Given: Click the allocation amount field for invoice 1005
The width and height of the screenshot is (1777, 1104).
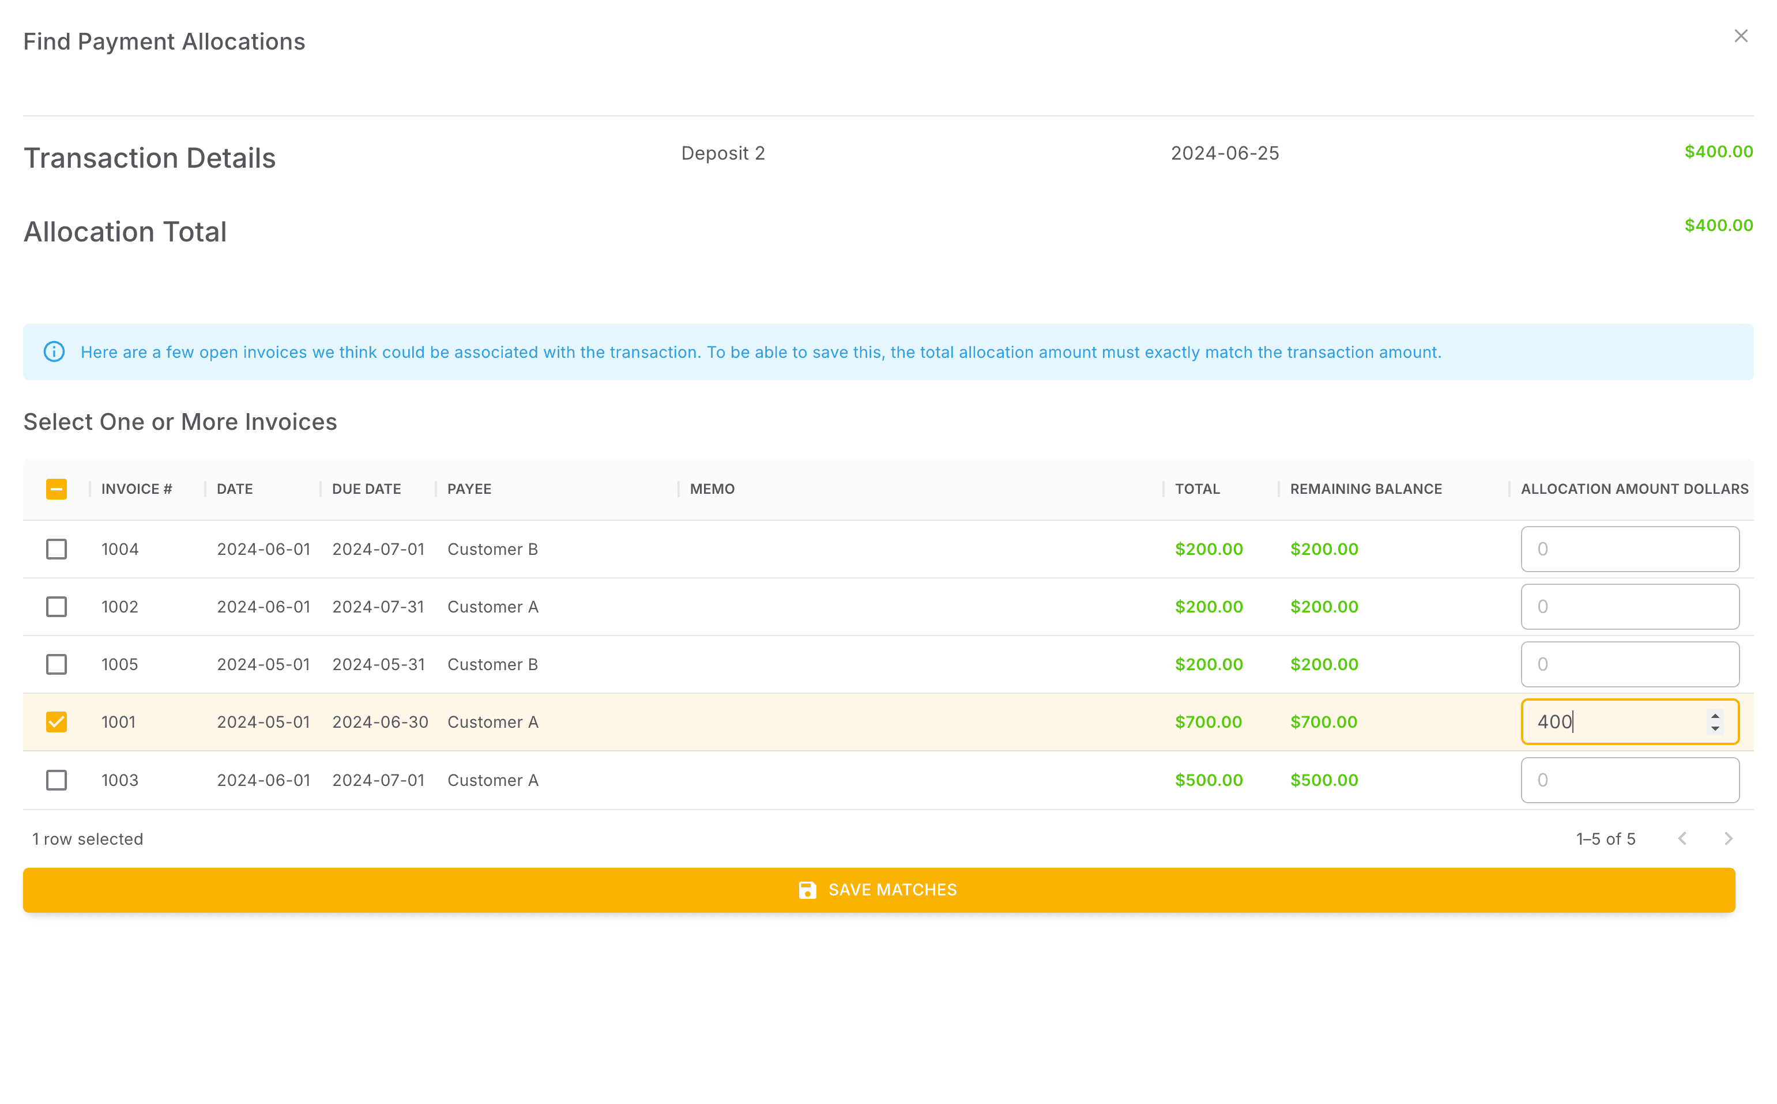Looking at the screenshot, I should point(1629,664).
